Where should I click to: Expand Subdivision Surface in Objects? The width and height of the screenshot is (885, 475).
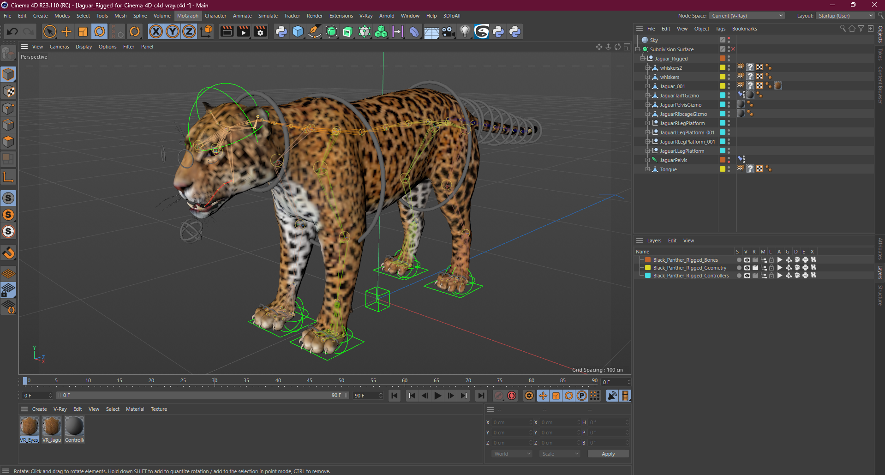637,49
